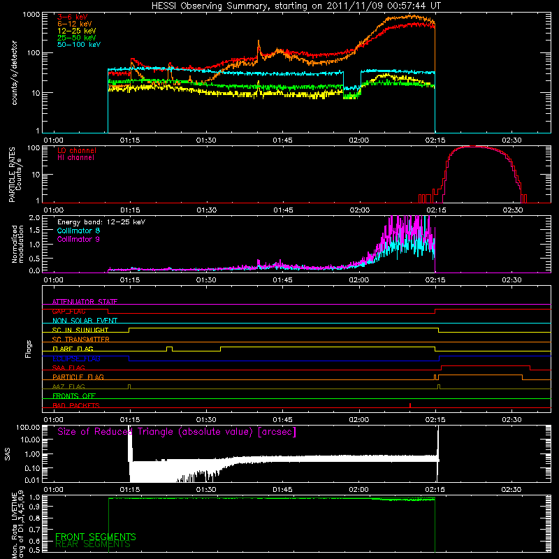559x559 pixels.
Task: Click the LO channel legend label
Action: [76, 150]
